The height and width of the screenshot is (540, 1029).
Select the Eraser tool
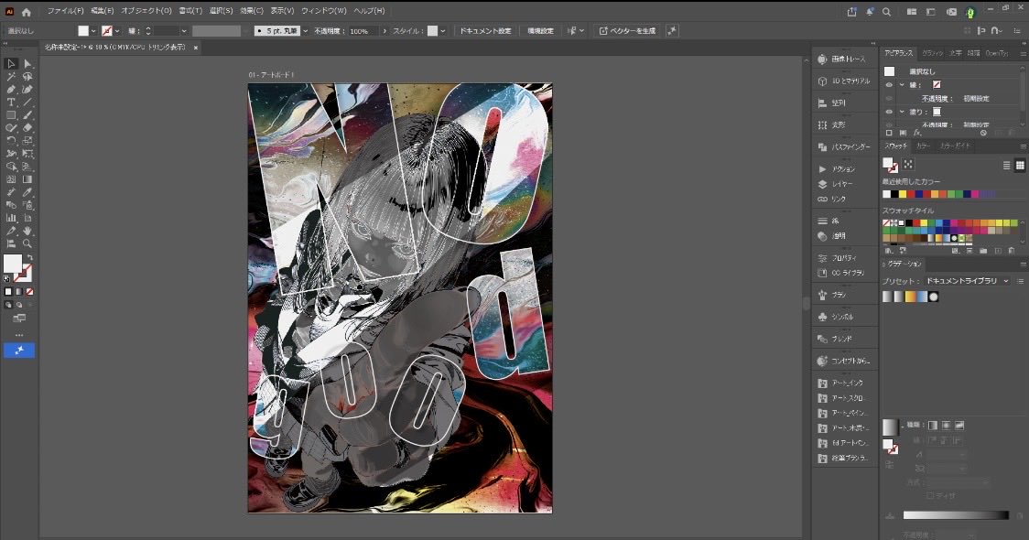(x=27, y=128)
